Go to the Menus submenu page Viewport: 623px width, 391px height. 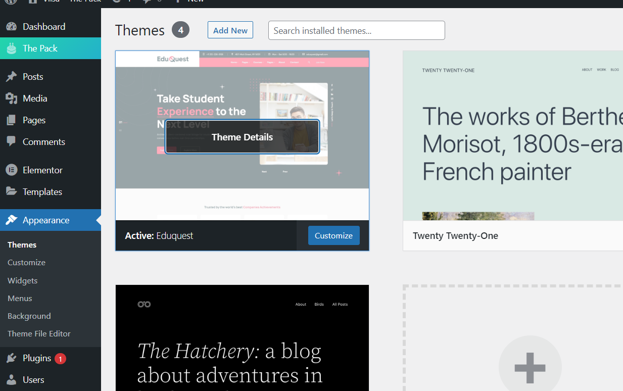click(20, 298)
